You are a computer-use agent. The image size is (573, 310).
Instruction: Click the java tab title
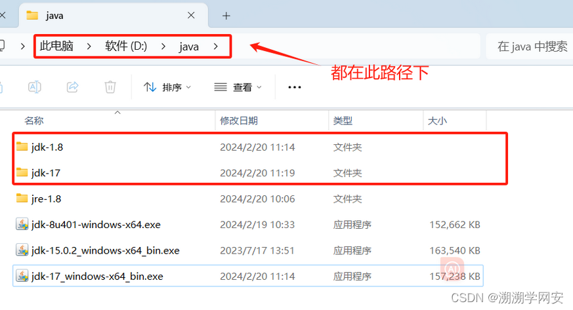(x=55, y=15)
